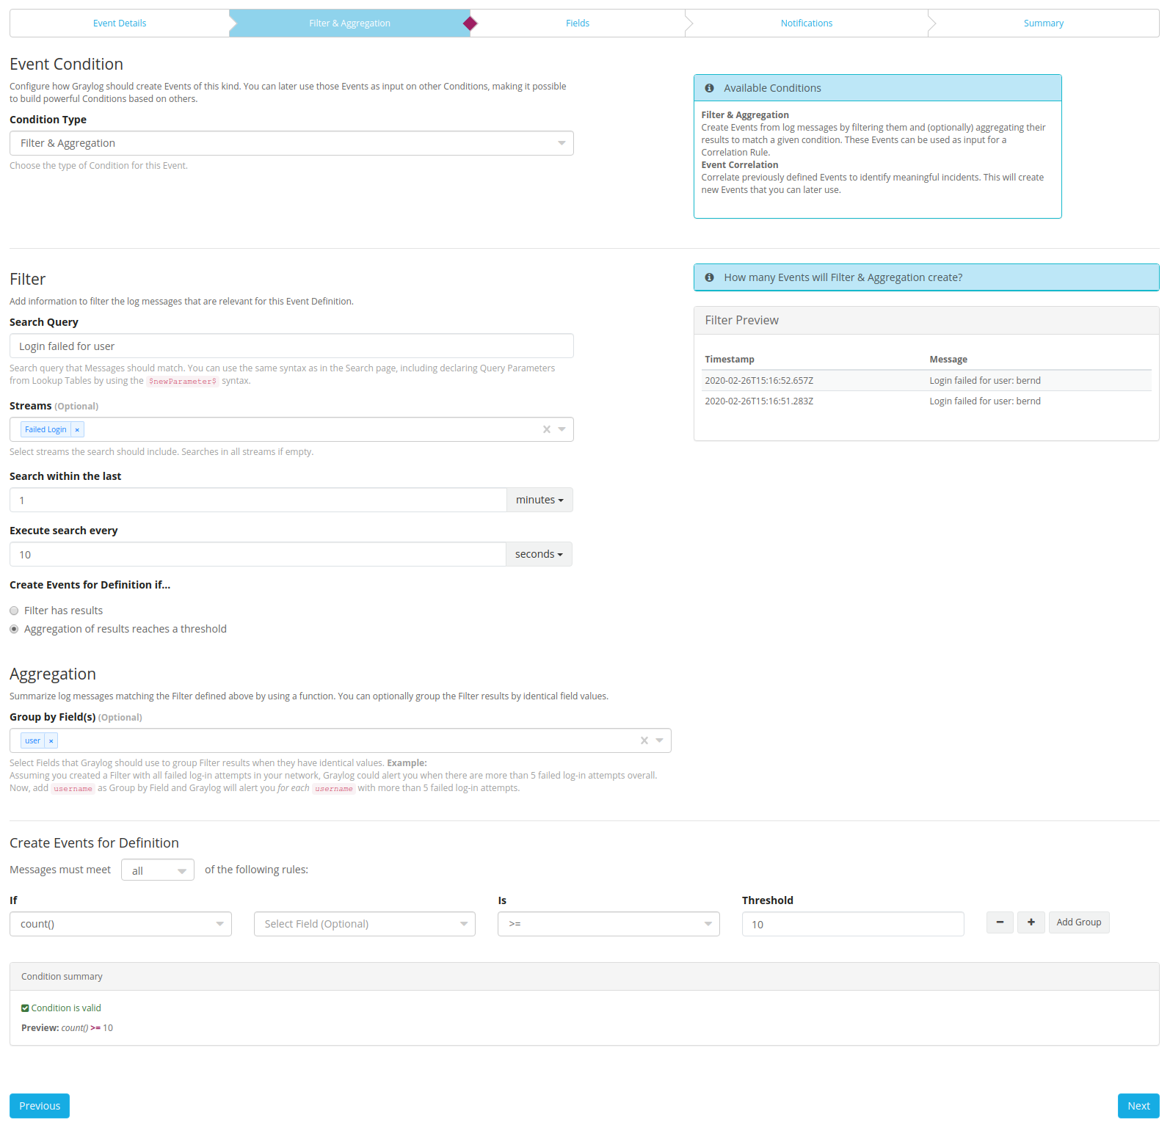Click info icon beside How many Events
This screenshot has width=1170, height=1136.
click(x=709, y=277)
